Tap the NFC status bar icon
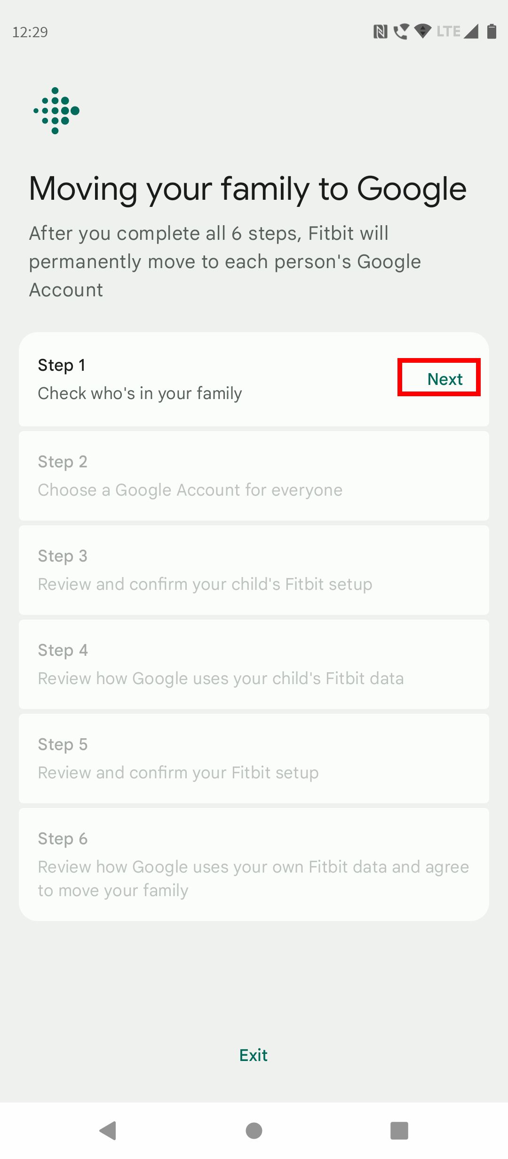The width and height of the screenshot is (508, 1159). point(381,30)
